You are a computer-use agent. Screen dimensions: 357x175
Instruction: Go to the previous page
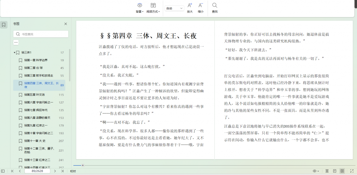click(x=20, y=171)
